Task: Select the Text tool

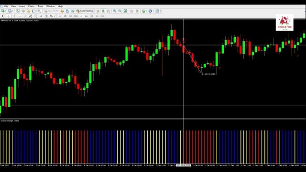Action: (41, 16)
